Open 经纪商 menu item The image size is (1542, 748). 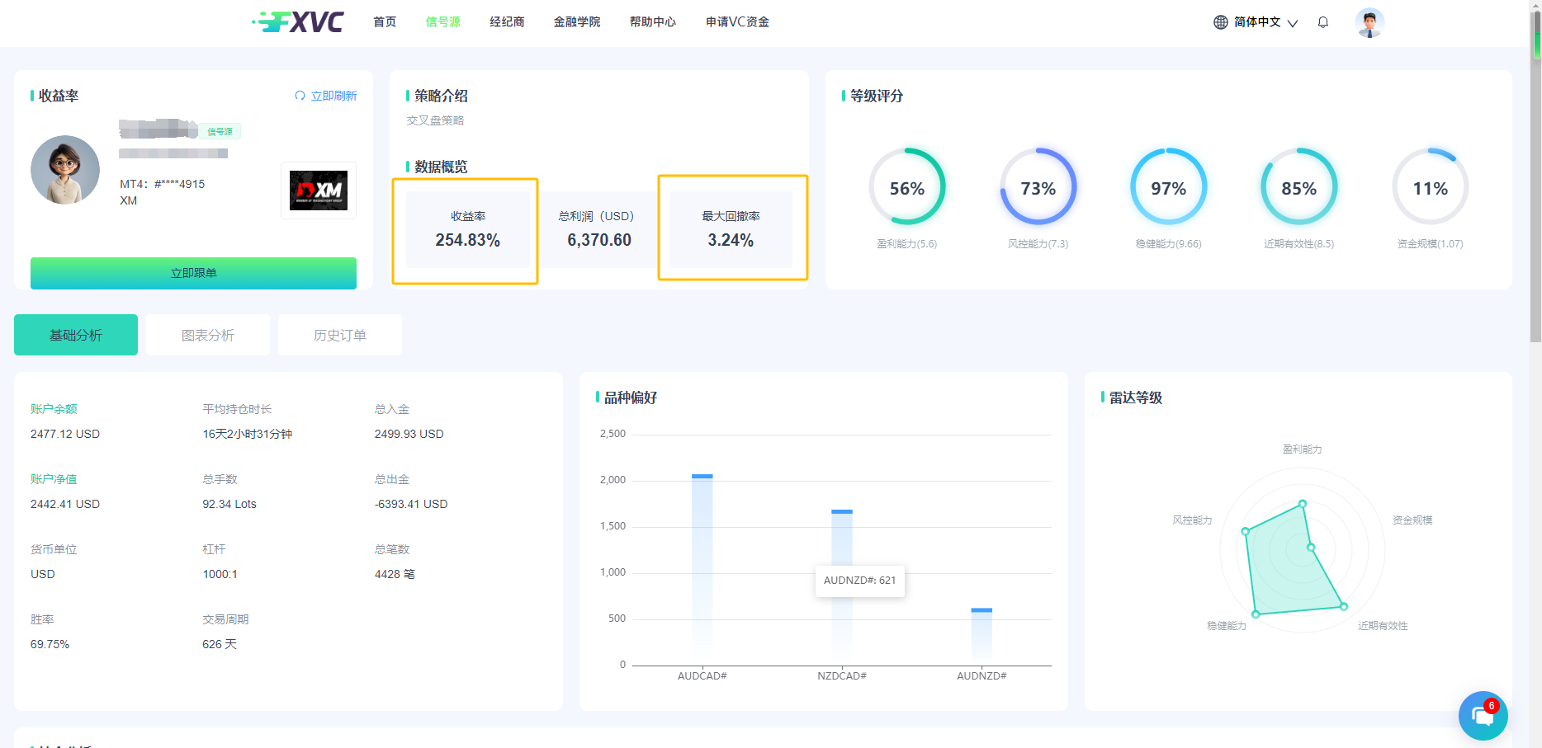[507, 22]
